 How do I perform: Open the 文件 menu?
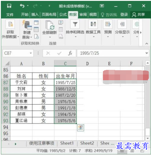10,15
